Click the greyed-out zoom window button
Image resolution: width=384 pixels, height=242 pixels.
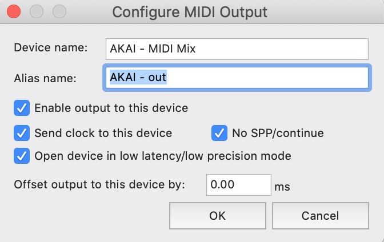coord(58,11)
